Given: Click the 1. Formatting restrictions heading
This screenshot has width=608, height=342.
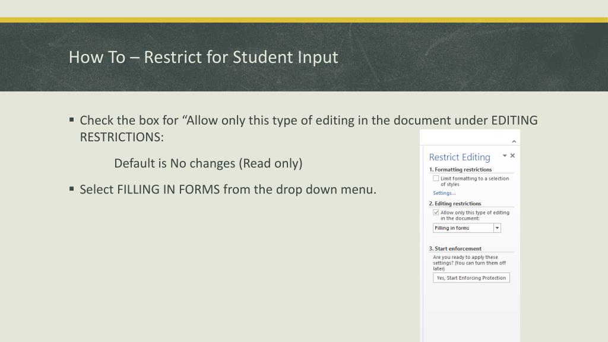Looking at the screenshot, I should point(460,169).
